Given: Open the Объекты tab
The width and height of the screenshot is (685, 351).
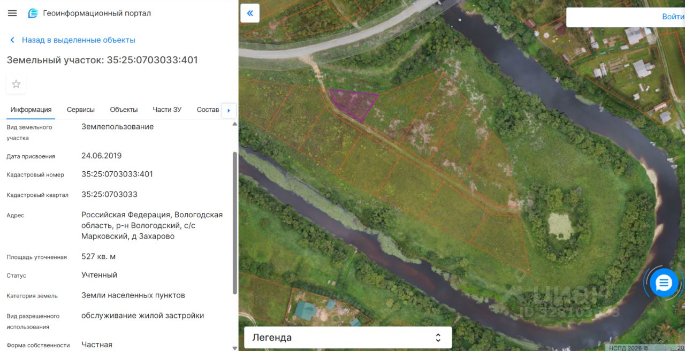Looking at the screenshot, I should 124,110.
